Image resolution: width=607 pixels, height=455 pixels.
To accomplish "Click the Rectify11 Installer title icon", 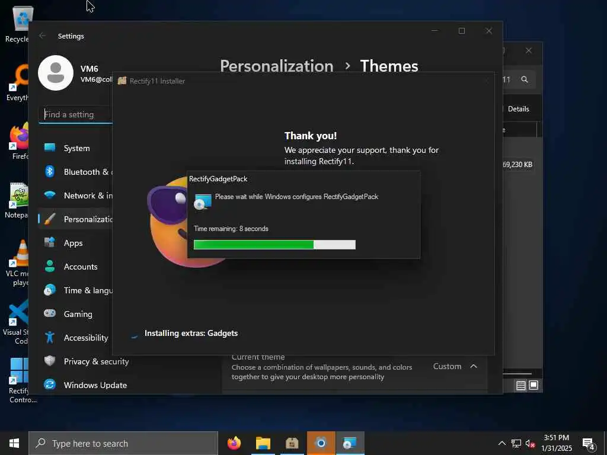I will click(122, 81).
